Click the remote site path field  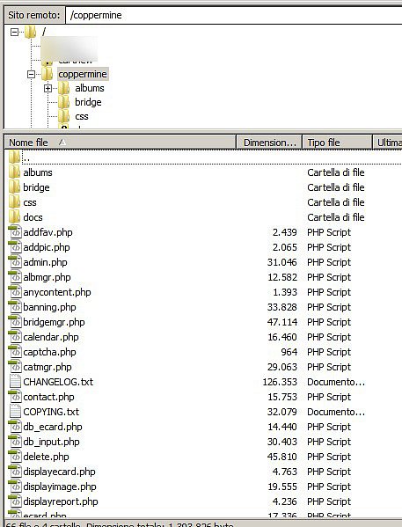[234, 15]
